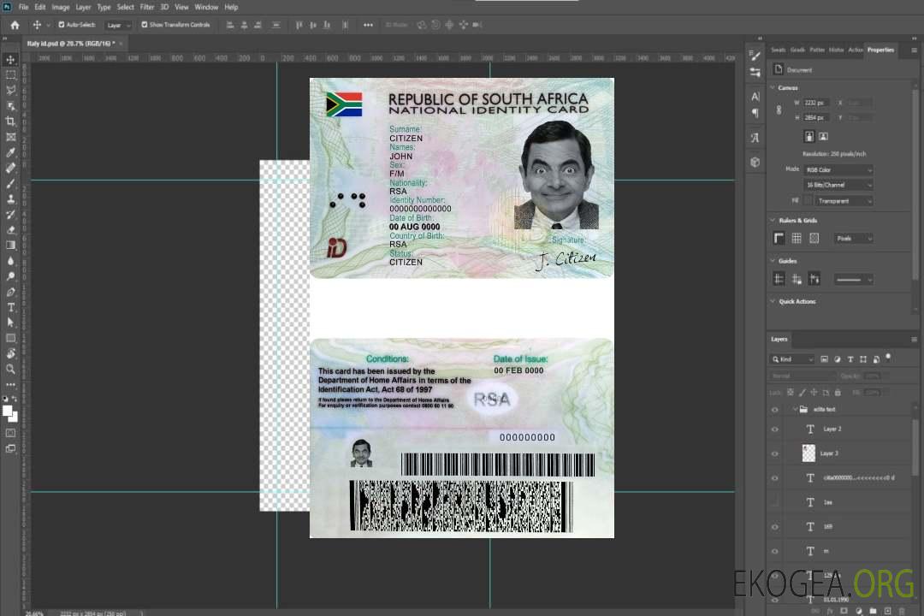Select the Frame tool
The height and width of the screenshot is (616, 924).
(10, 137)
